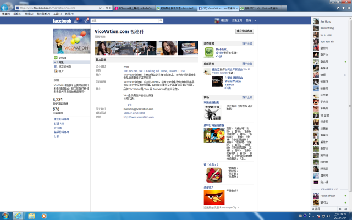352x220 pixels.
Task: Click the World Vision Taiwan page link
Action: tap(233, 81)
